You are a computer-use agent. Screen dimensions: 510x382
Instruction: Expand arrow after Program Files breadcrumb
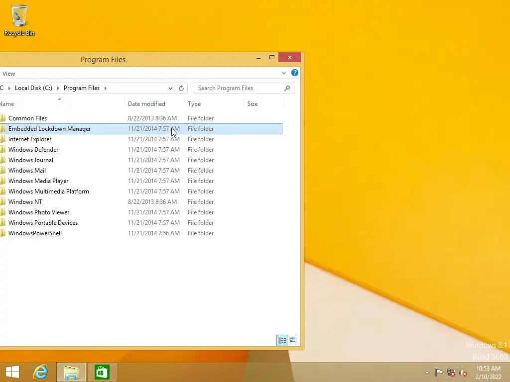106,88
